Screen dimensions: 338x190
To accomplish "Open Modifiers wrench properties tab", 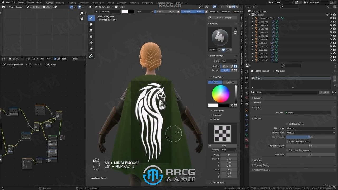I will (247, 115).
